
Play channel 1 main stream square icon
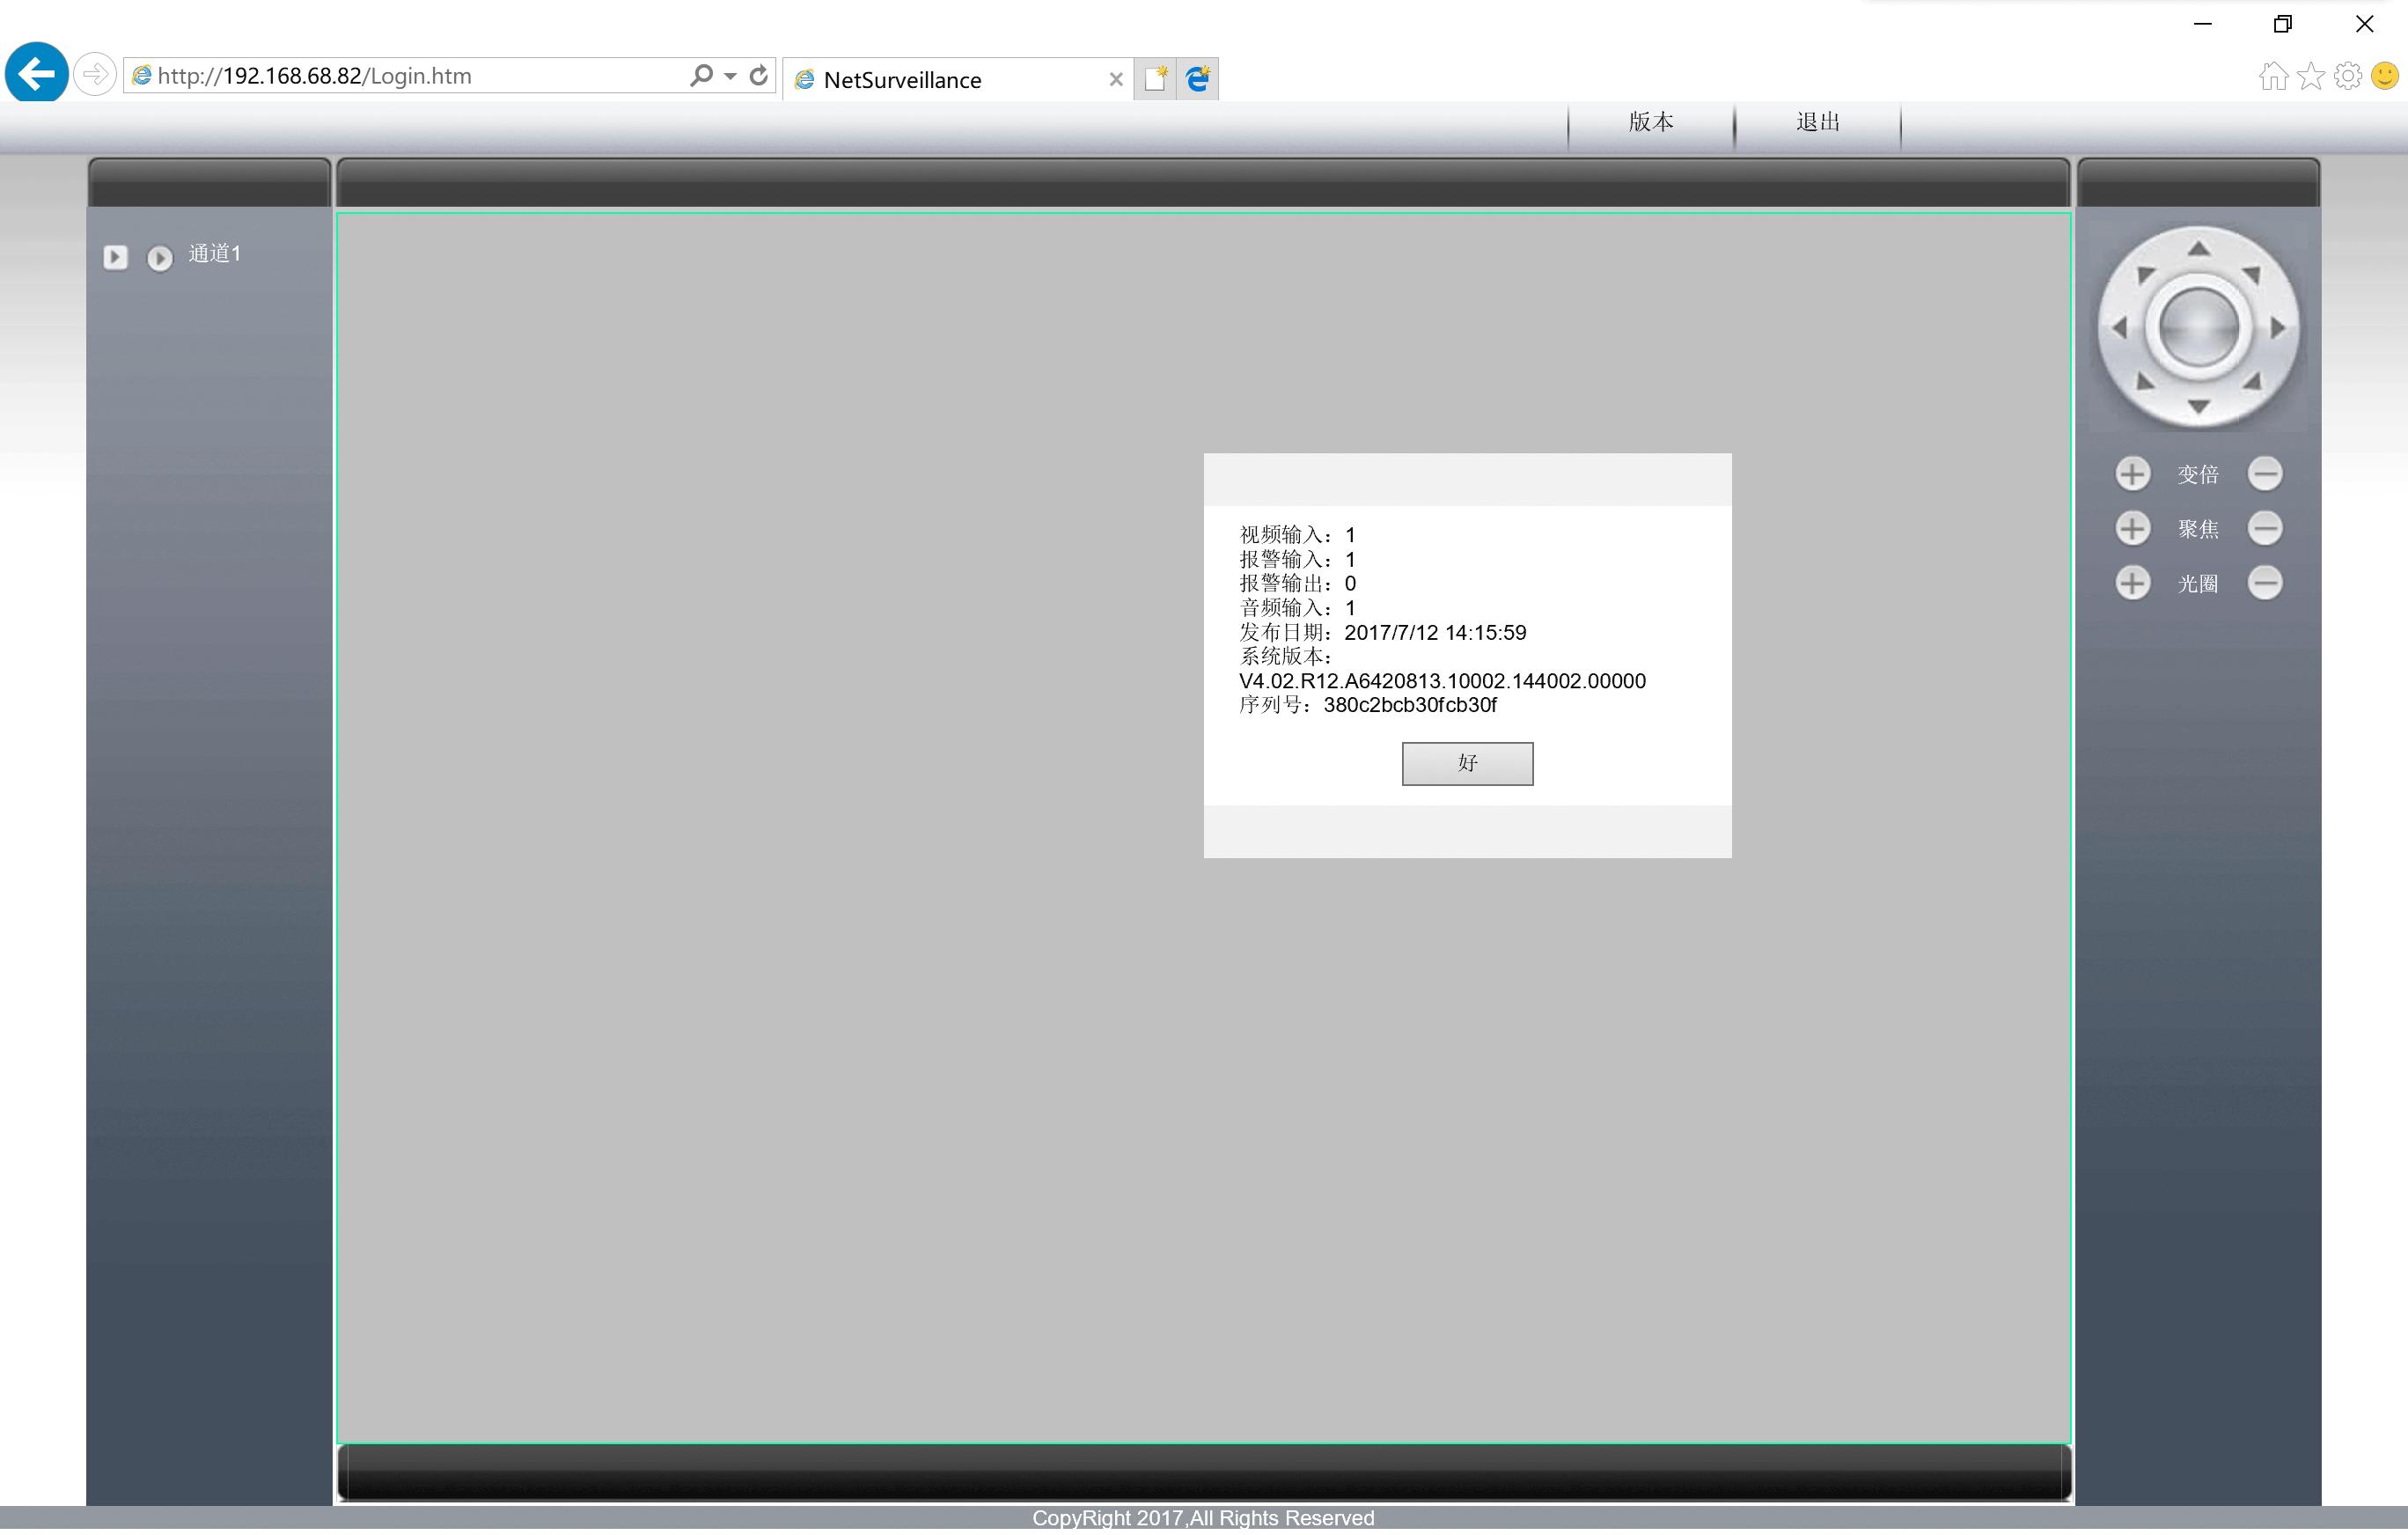pyautogui.click(x=116, y=258)
